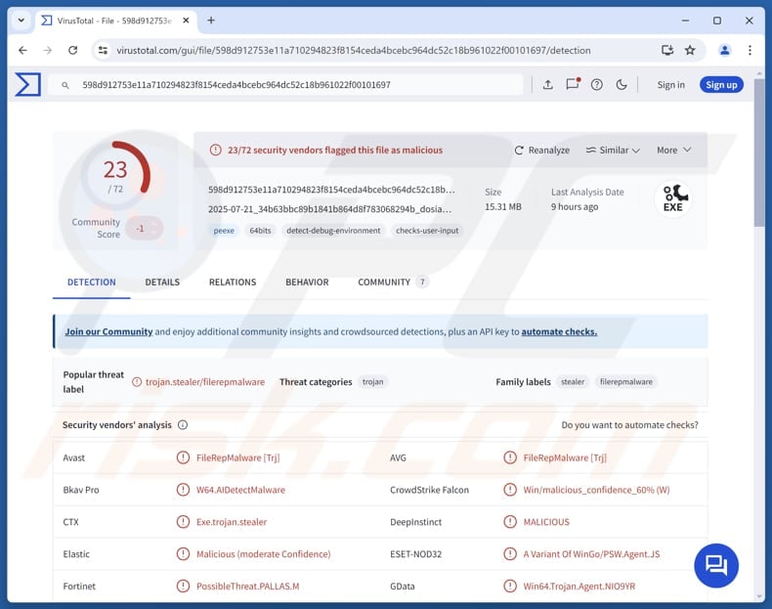Viewport: 772px width, 609px height.
Task: Switch to the BEHAVIOR tab
Action: [x=307, y=283]
